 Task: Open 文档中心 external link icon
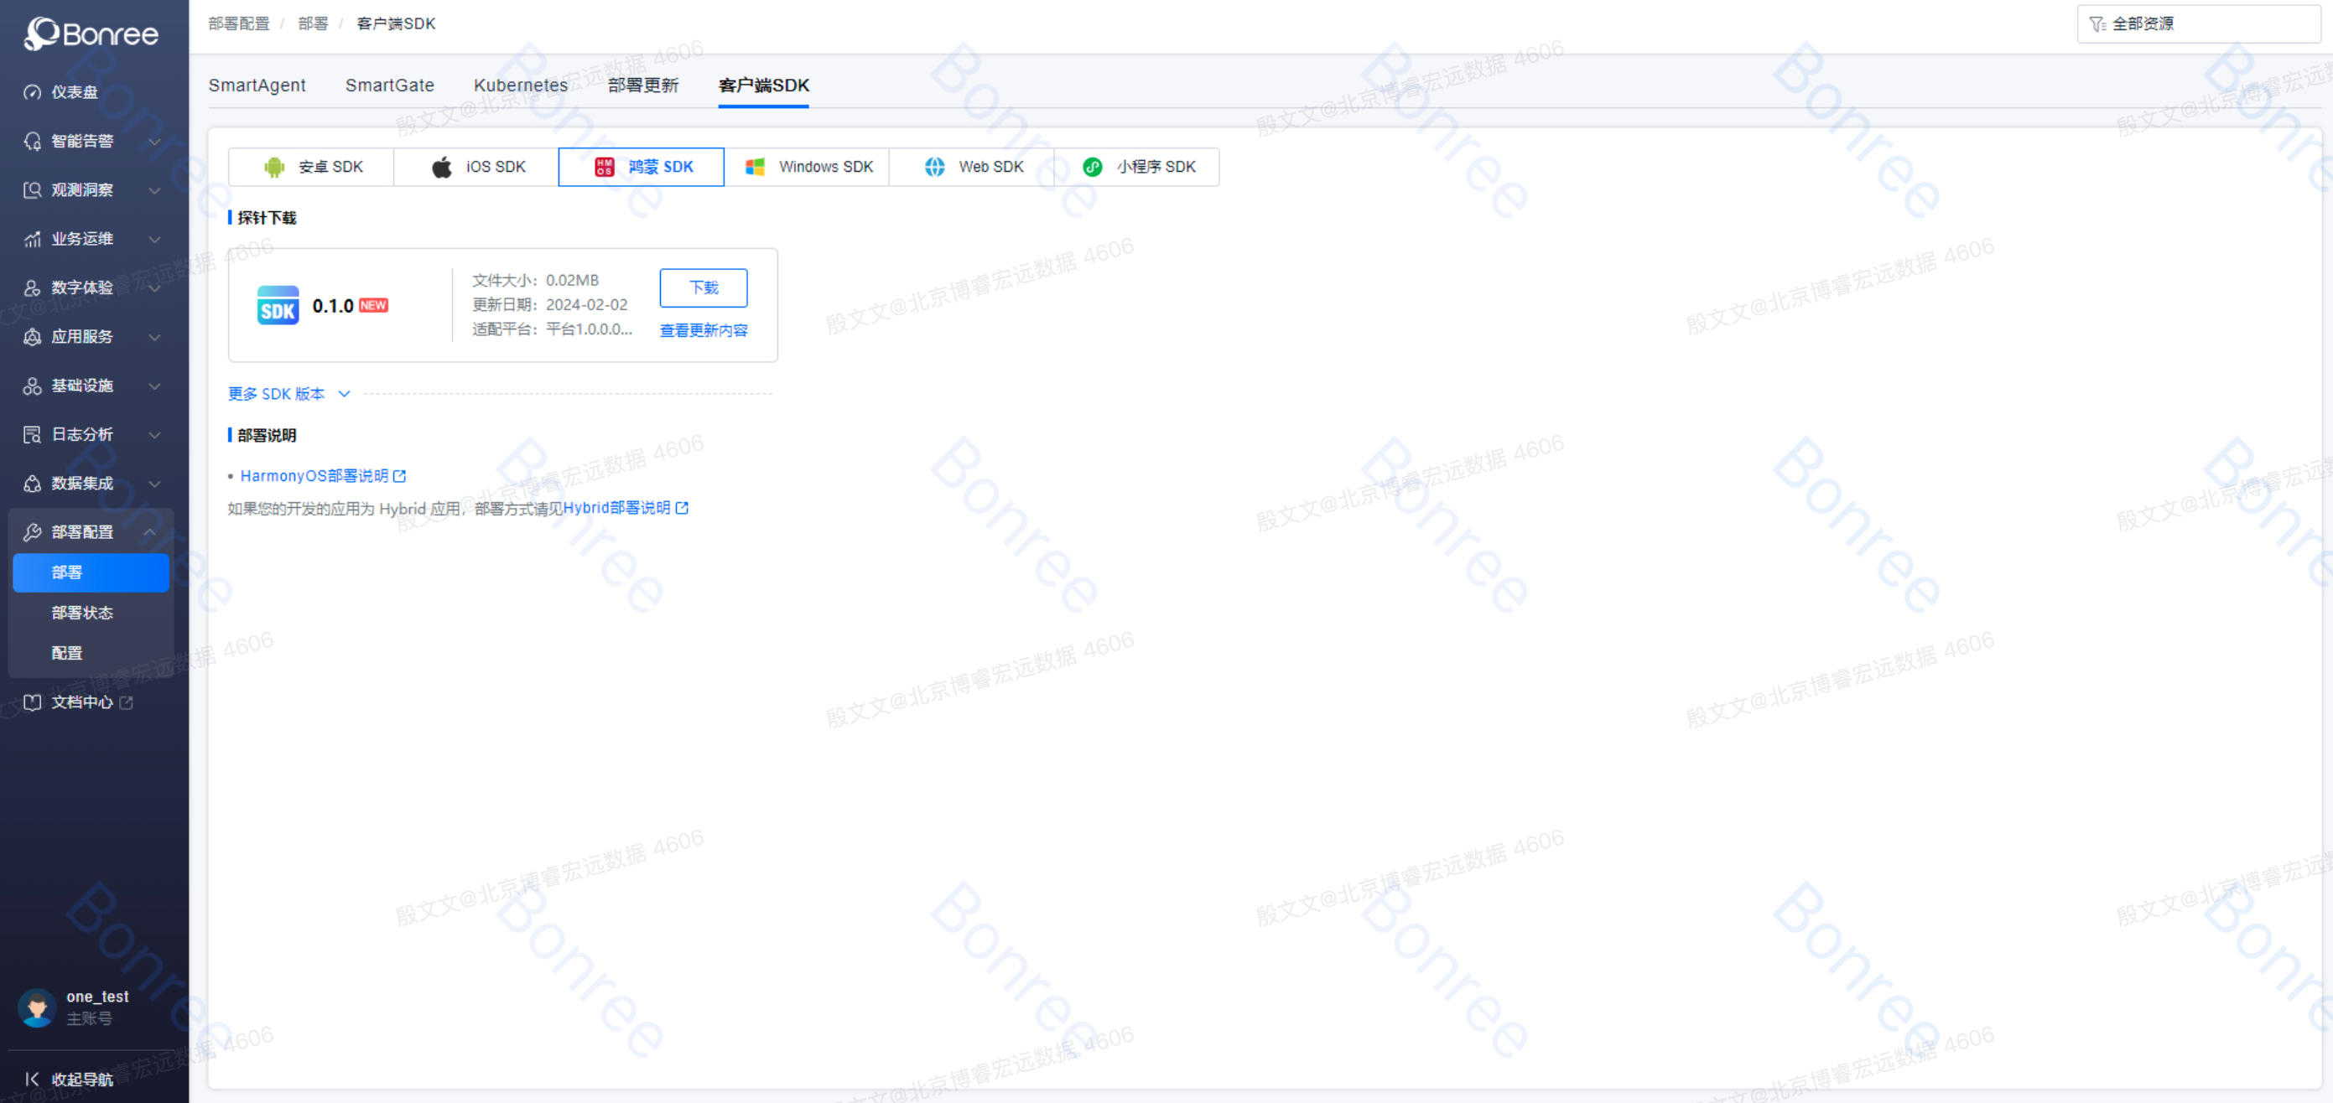point(126,702)
